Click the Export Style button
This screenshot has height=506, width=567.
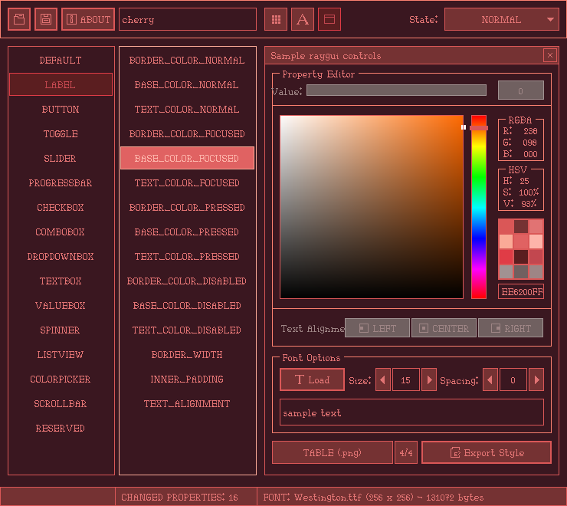click(486, 452)
